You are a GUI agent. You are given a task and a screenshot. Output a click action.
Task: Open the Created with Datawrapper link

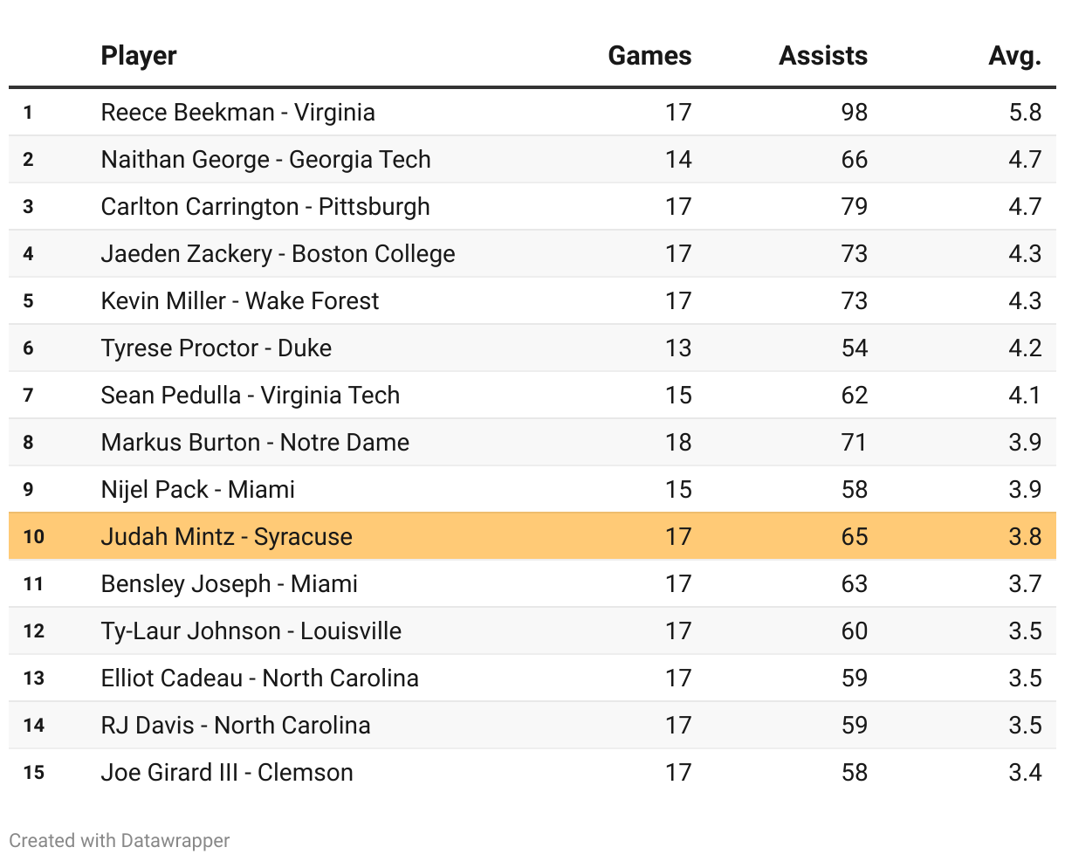pos(120,840)
